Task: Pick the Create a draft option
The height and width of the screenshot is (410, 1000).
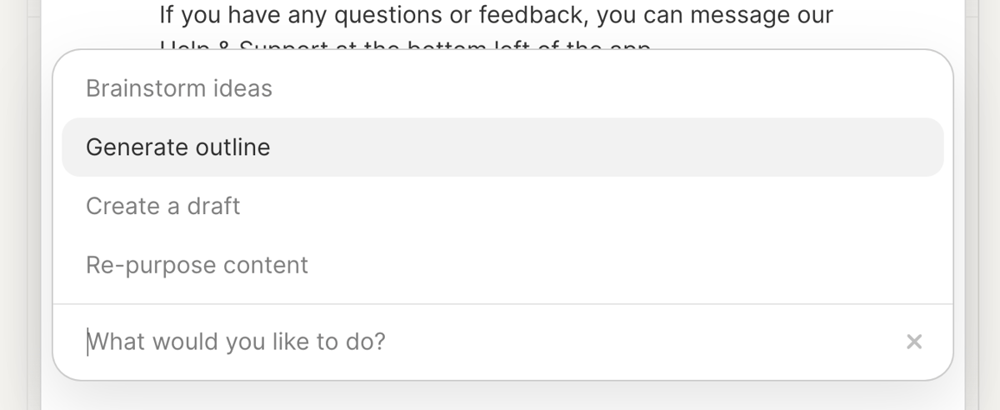Action: (163, 206)
